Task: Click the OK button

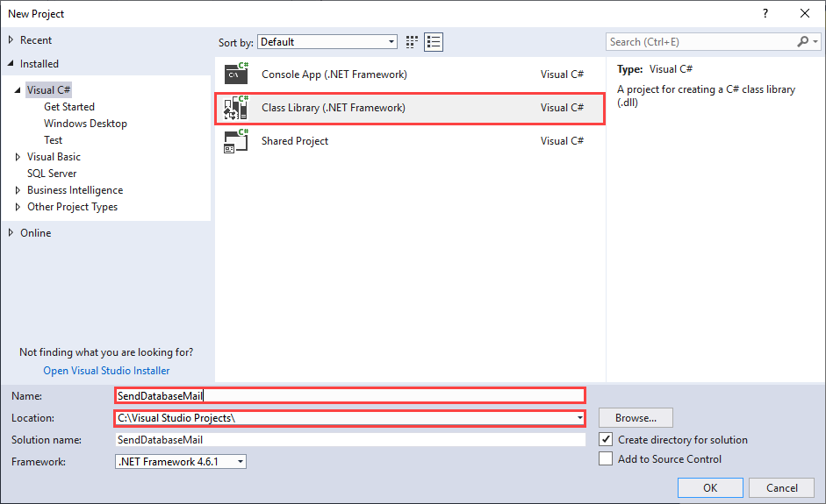Action: (710, 488)
